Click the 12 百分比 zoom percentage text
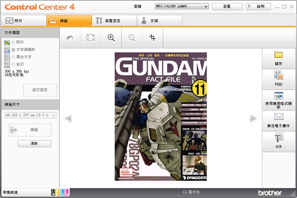Image resolution: width=297 pixels, height=198 pixels. click(191, 192)
